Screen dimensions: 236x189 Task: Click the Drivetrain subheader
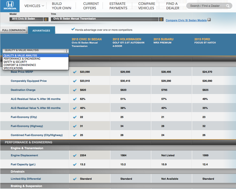tap(17, 172)
